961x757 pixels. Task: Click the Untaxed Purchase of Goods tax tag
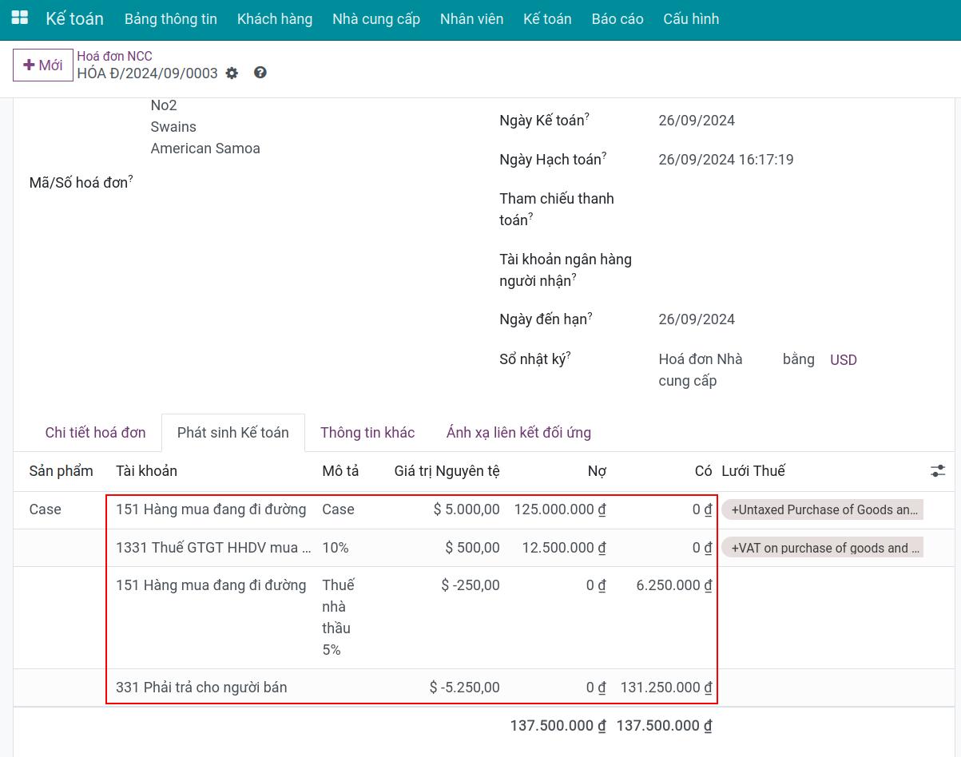(x=823, y=510)
